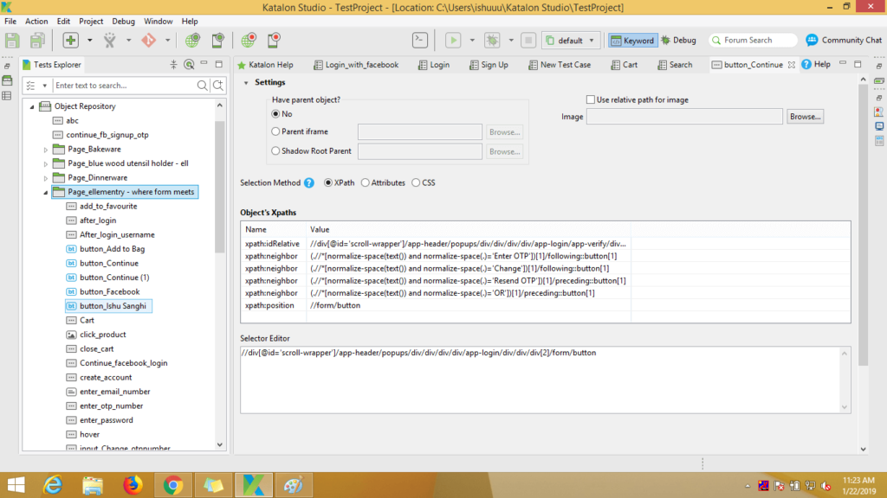Close the button_Continue tab
Image resolution: width=887 pixels, height=498 pixels.
[792, 65]
